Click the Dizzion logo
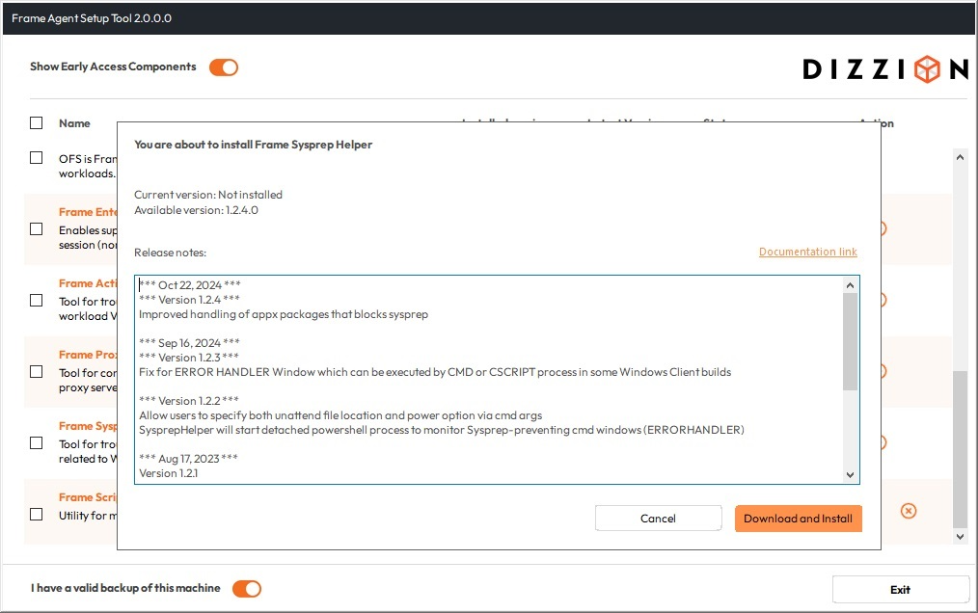Image resolution: width=978 pixels, height=613 pixels. (883, 68)
